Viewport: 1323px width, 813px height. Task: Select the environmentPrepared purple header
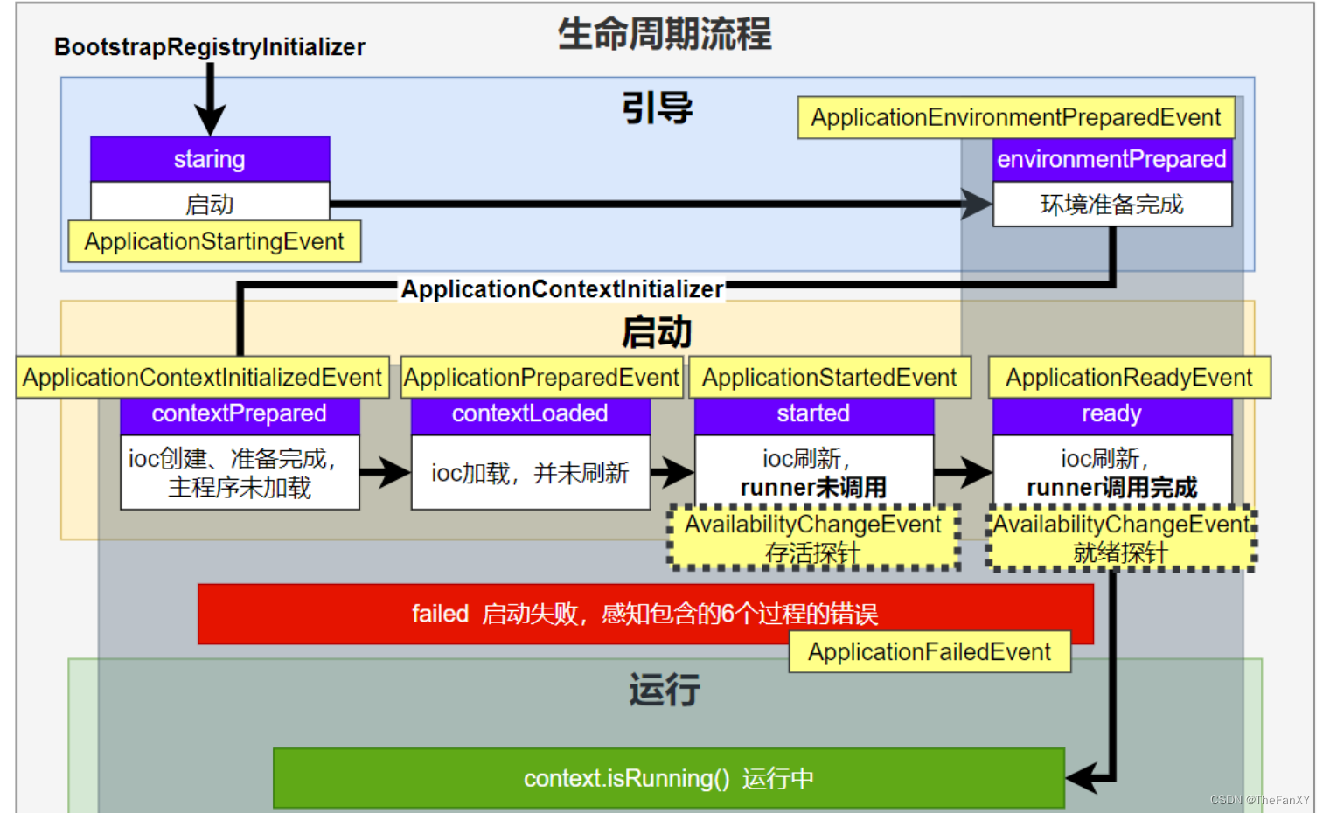point(1112,159)
